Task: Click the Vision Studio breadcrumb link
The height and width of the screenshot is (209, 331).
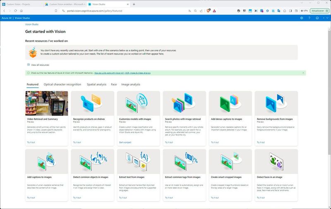Action: tap(32, 24)
